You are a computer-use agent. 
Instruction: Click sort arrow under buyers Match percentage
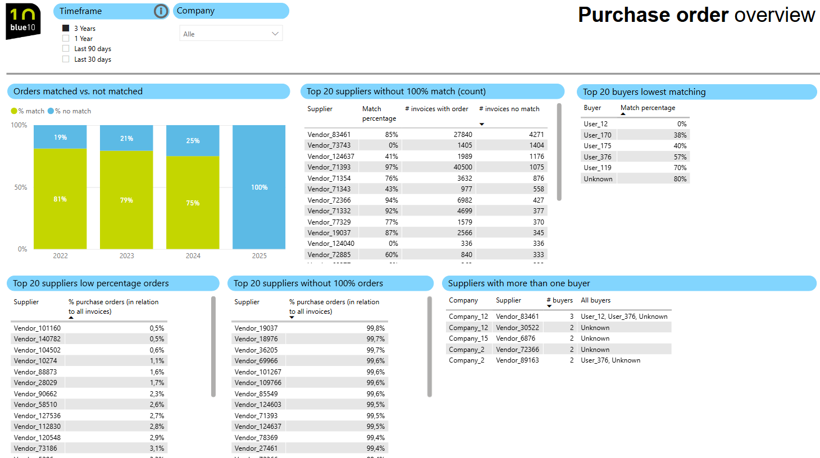pyautogui.click(x=623, y=114)
